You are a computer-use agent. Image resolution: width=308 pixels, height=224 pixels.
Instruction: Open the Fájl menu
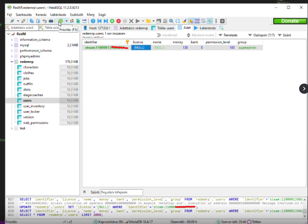(x=9, y=15)
